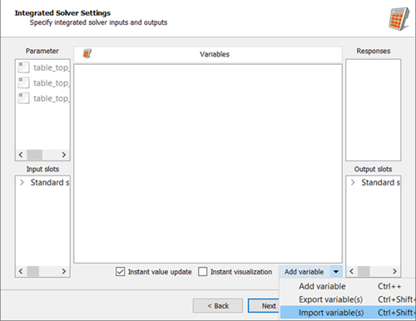Select the Standard slots label under Input slots

pyautogui.click(x=50, y=182)
